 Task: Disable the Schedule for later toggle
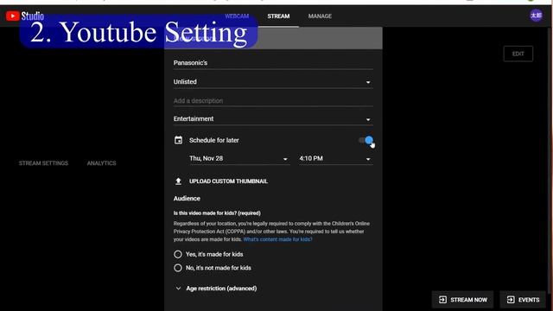coord(366,140)
